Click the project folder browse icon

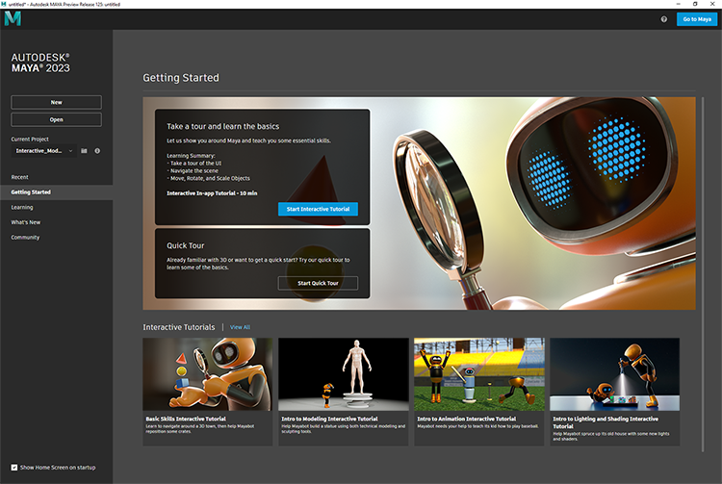click(84, 151)
